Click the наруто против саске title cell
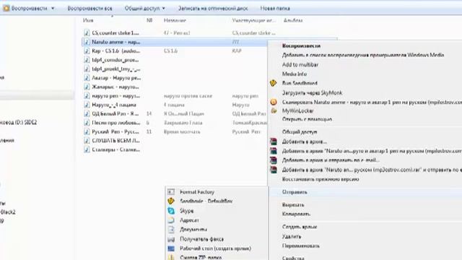Image resolution: width=462 pixels, height=260 pixels. pyautogui.click(x=188, y=96)
